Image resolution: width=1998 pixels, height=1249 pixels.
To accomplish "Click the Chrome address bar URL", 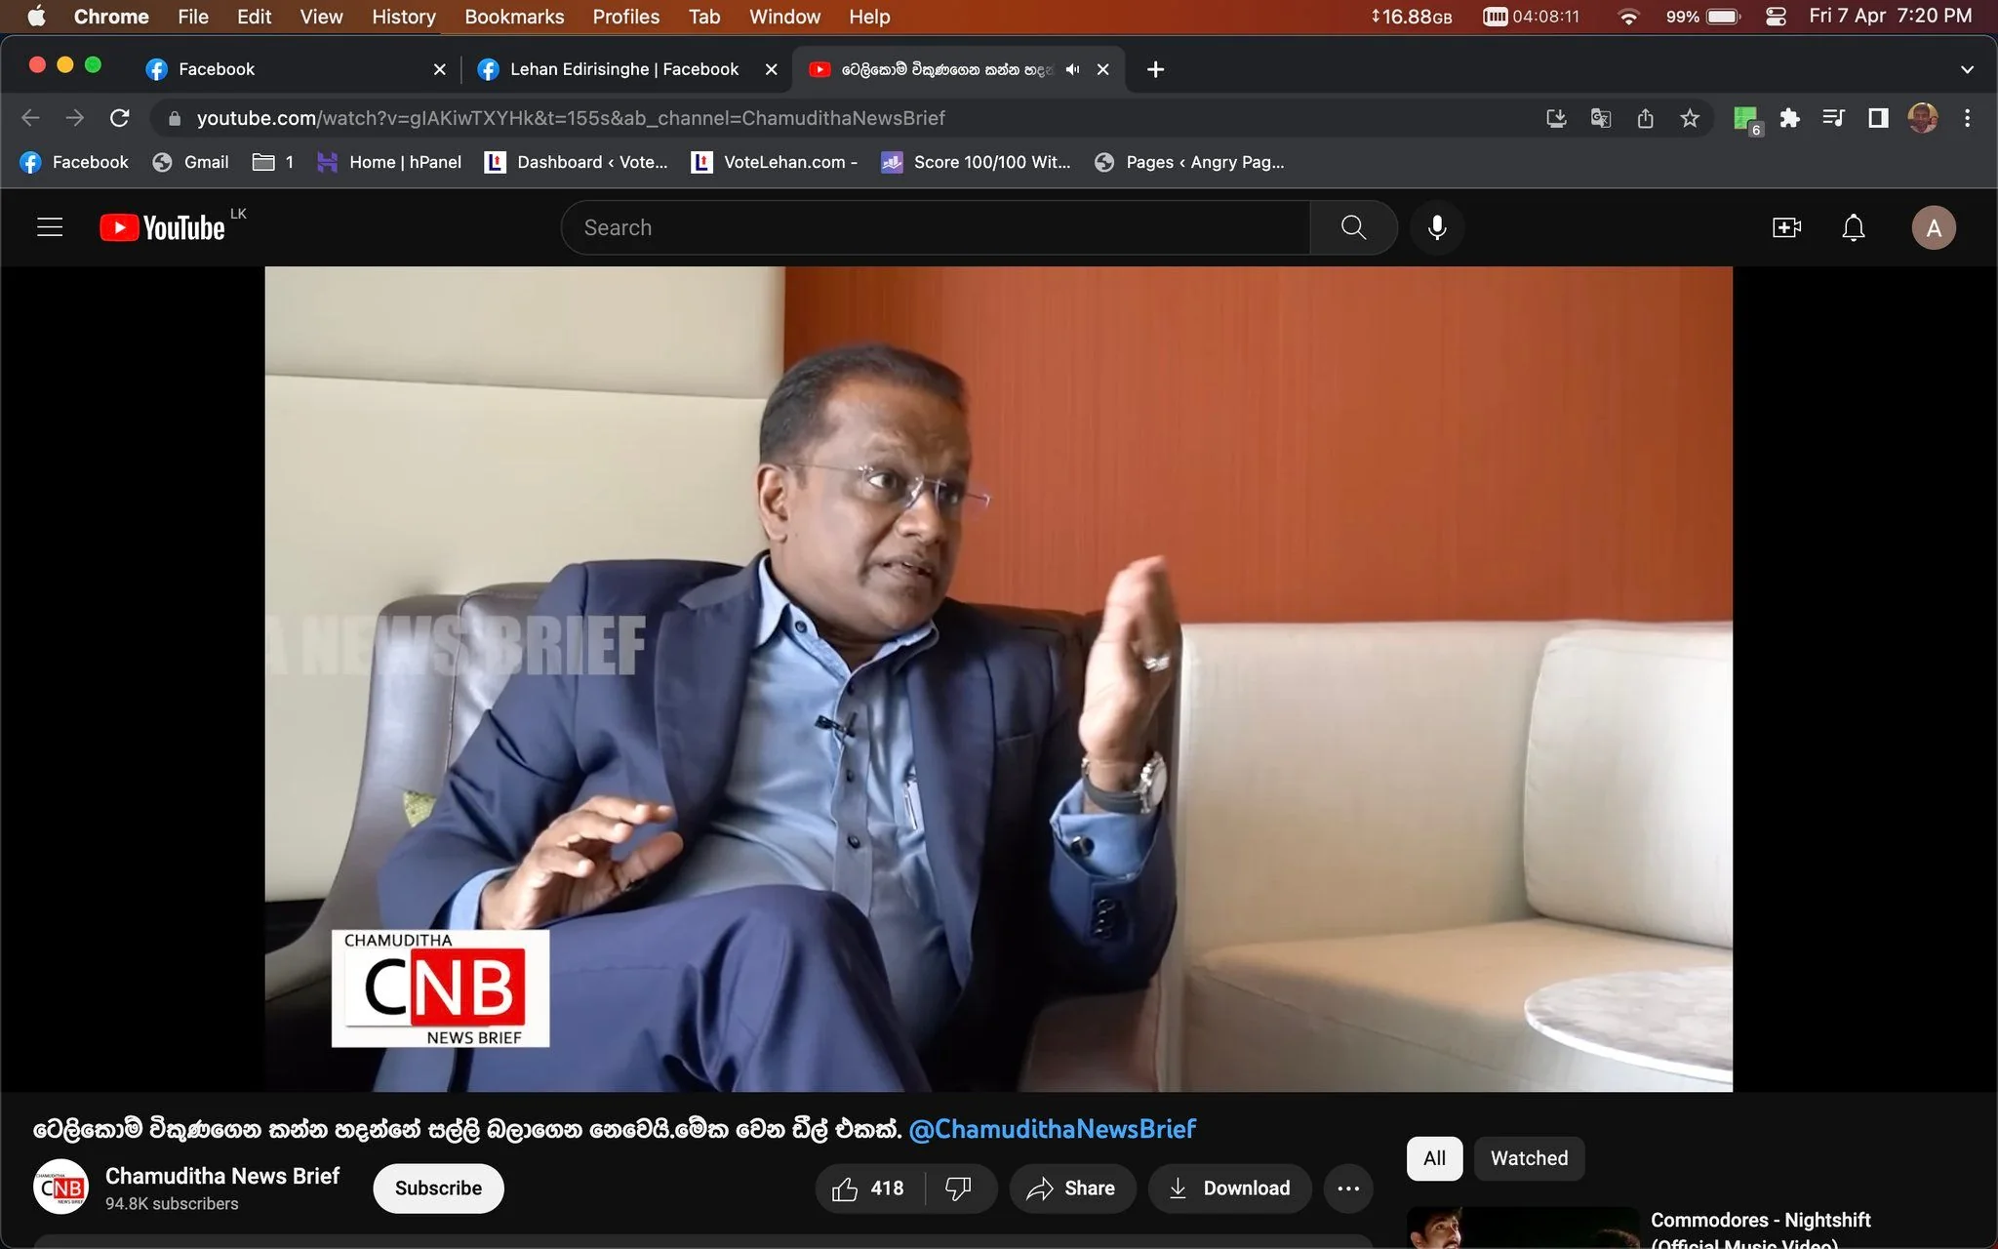I will click(x=571, y=118).
